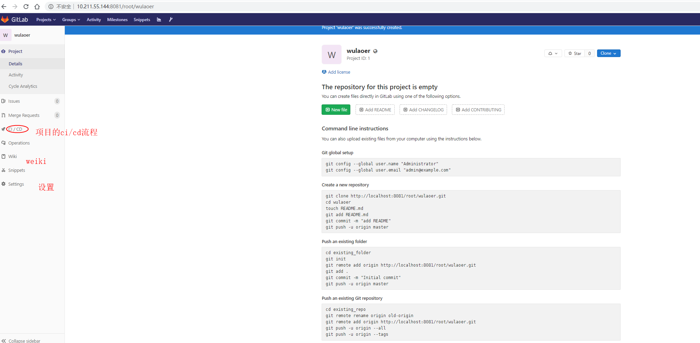Click the GitLab fox logo
The width and height of the screenshot is (700, 343).
tap(5, 19)
